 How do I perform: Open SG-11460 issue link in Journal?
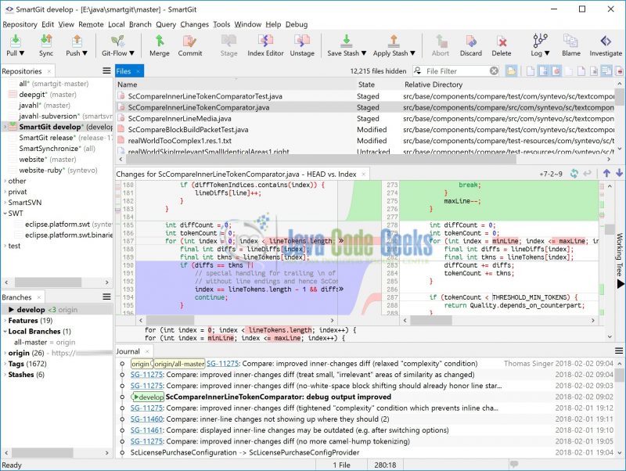tap(147, 419)
